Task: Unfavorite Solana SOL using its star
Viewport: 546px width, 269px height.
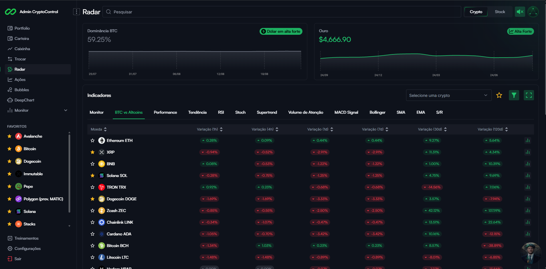Action: click(x=93, y=176)
